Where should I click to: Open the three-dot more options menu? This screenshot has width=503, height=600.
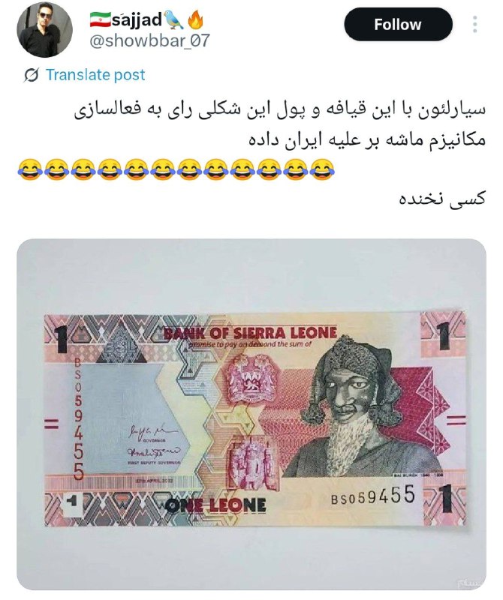coord(475,25)
